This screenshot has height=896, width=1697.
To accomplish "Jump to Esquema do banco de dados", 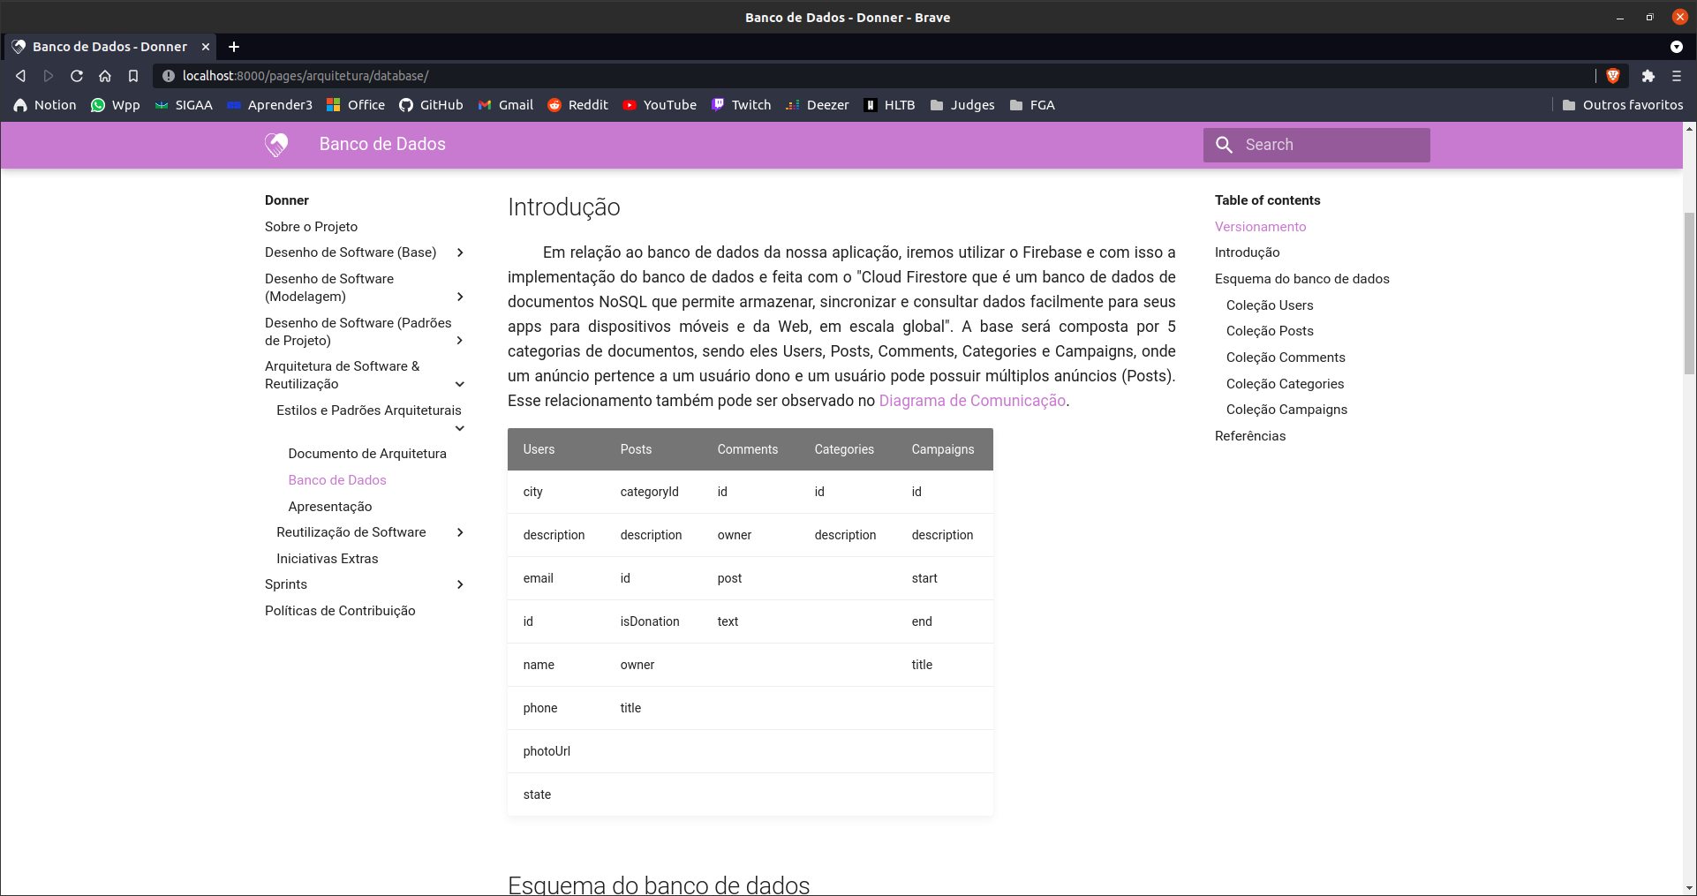I will coord(1301,279).
